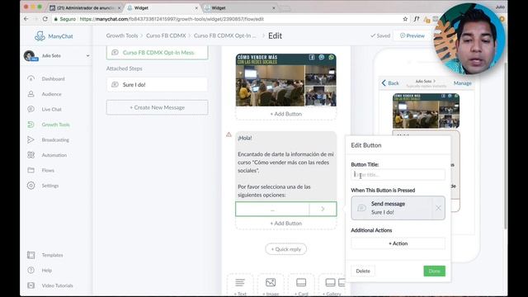
Task: Open Automation in the sidebar
Action: point(54,155)
